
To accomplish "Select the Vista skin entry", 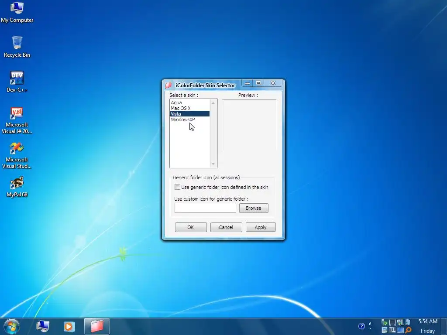I will pos(189,114).
